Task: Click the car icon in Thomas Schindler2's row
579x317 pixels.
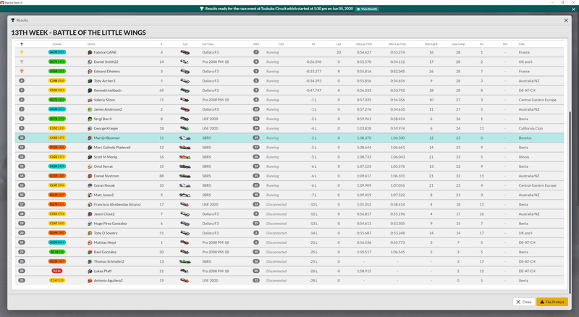Action: point(185,261)
